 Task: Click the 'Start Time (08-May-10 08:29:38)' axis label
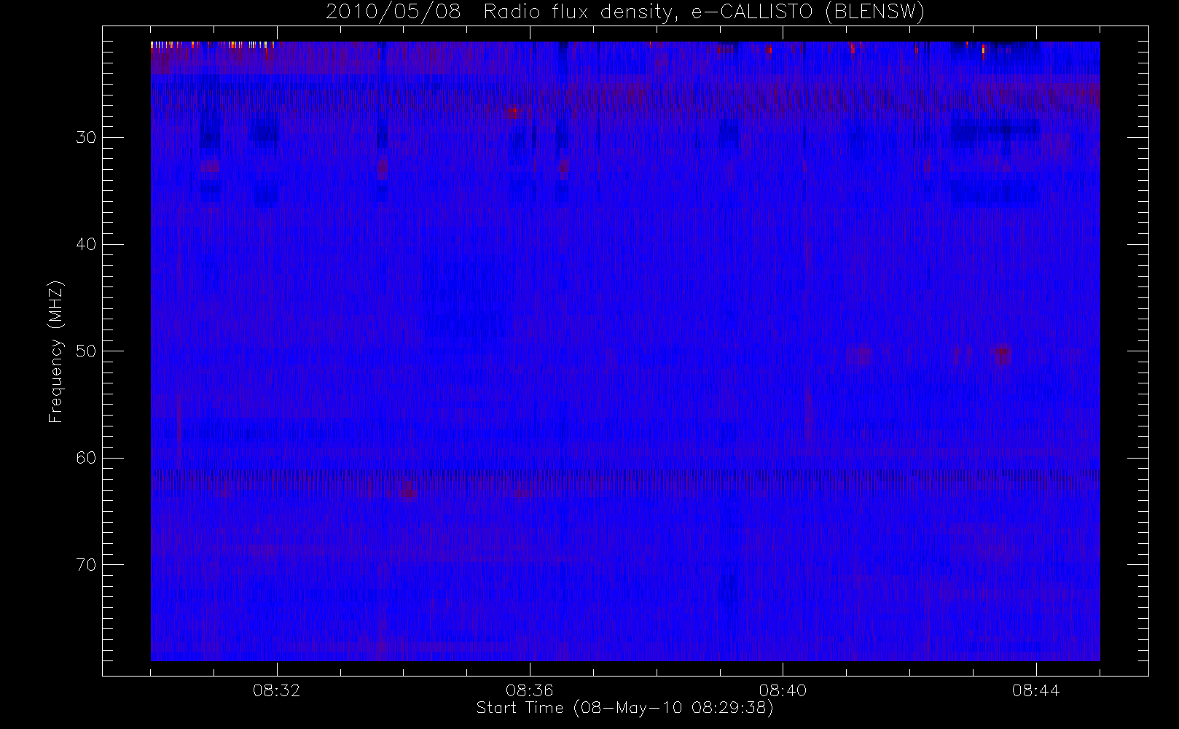[624, 708]
